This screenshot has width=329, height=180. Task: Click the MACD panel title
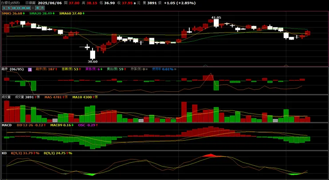point(7,125)
